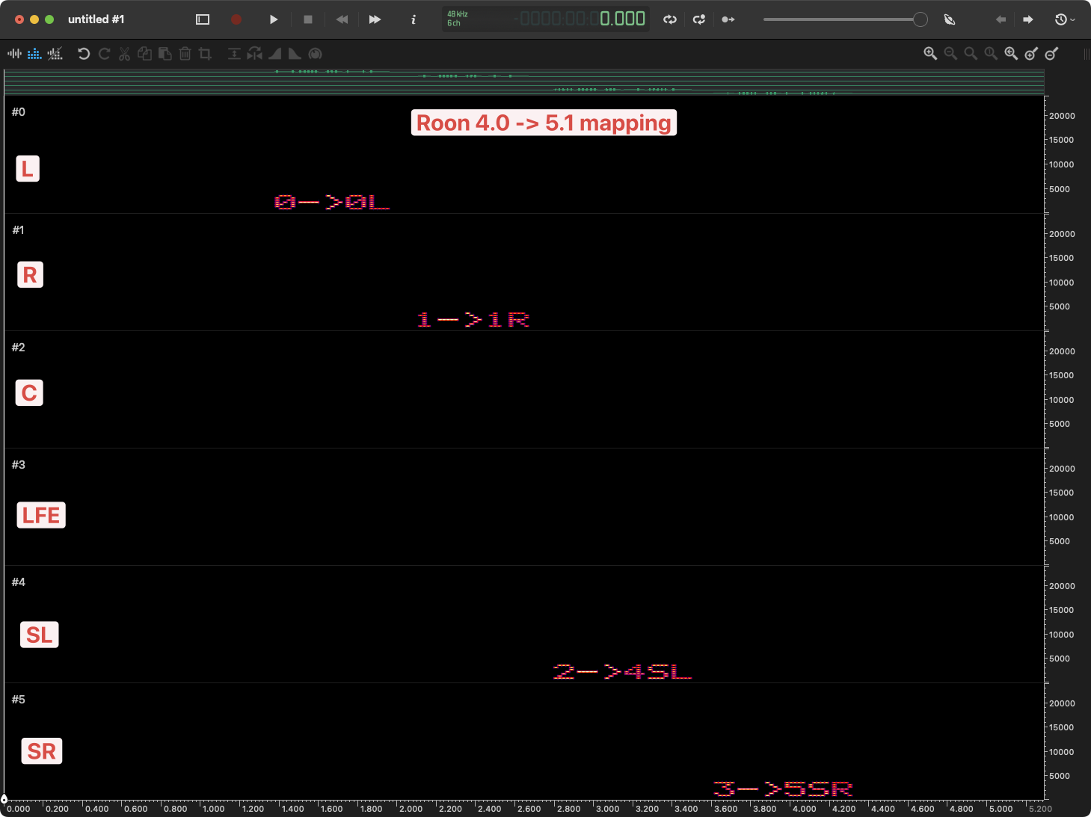Click the audio device icon beside volume
Image resolution: width=1091 pixels, height=817 pixels.
[950, 19]
